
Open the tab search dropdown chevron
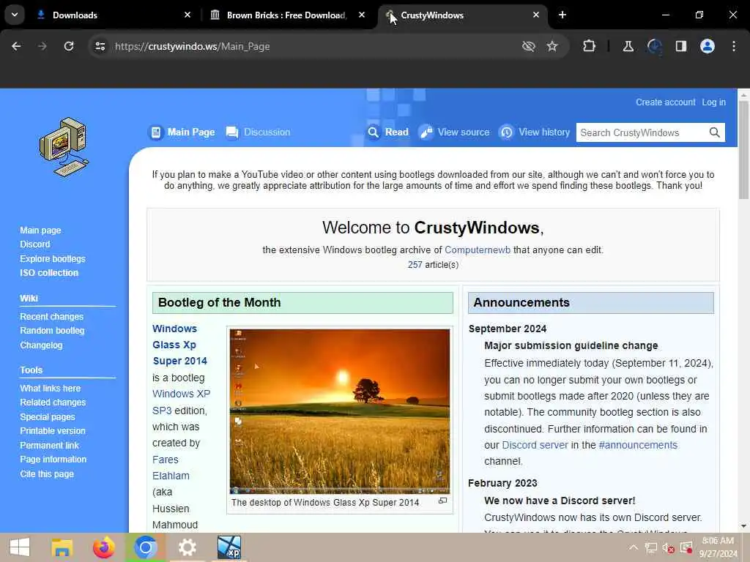tap(15, 15)
